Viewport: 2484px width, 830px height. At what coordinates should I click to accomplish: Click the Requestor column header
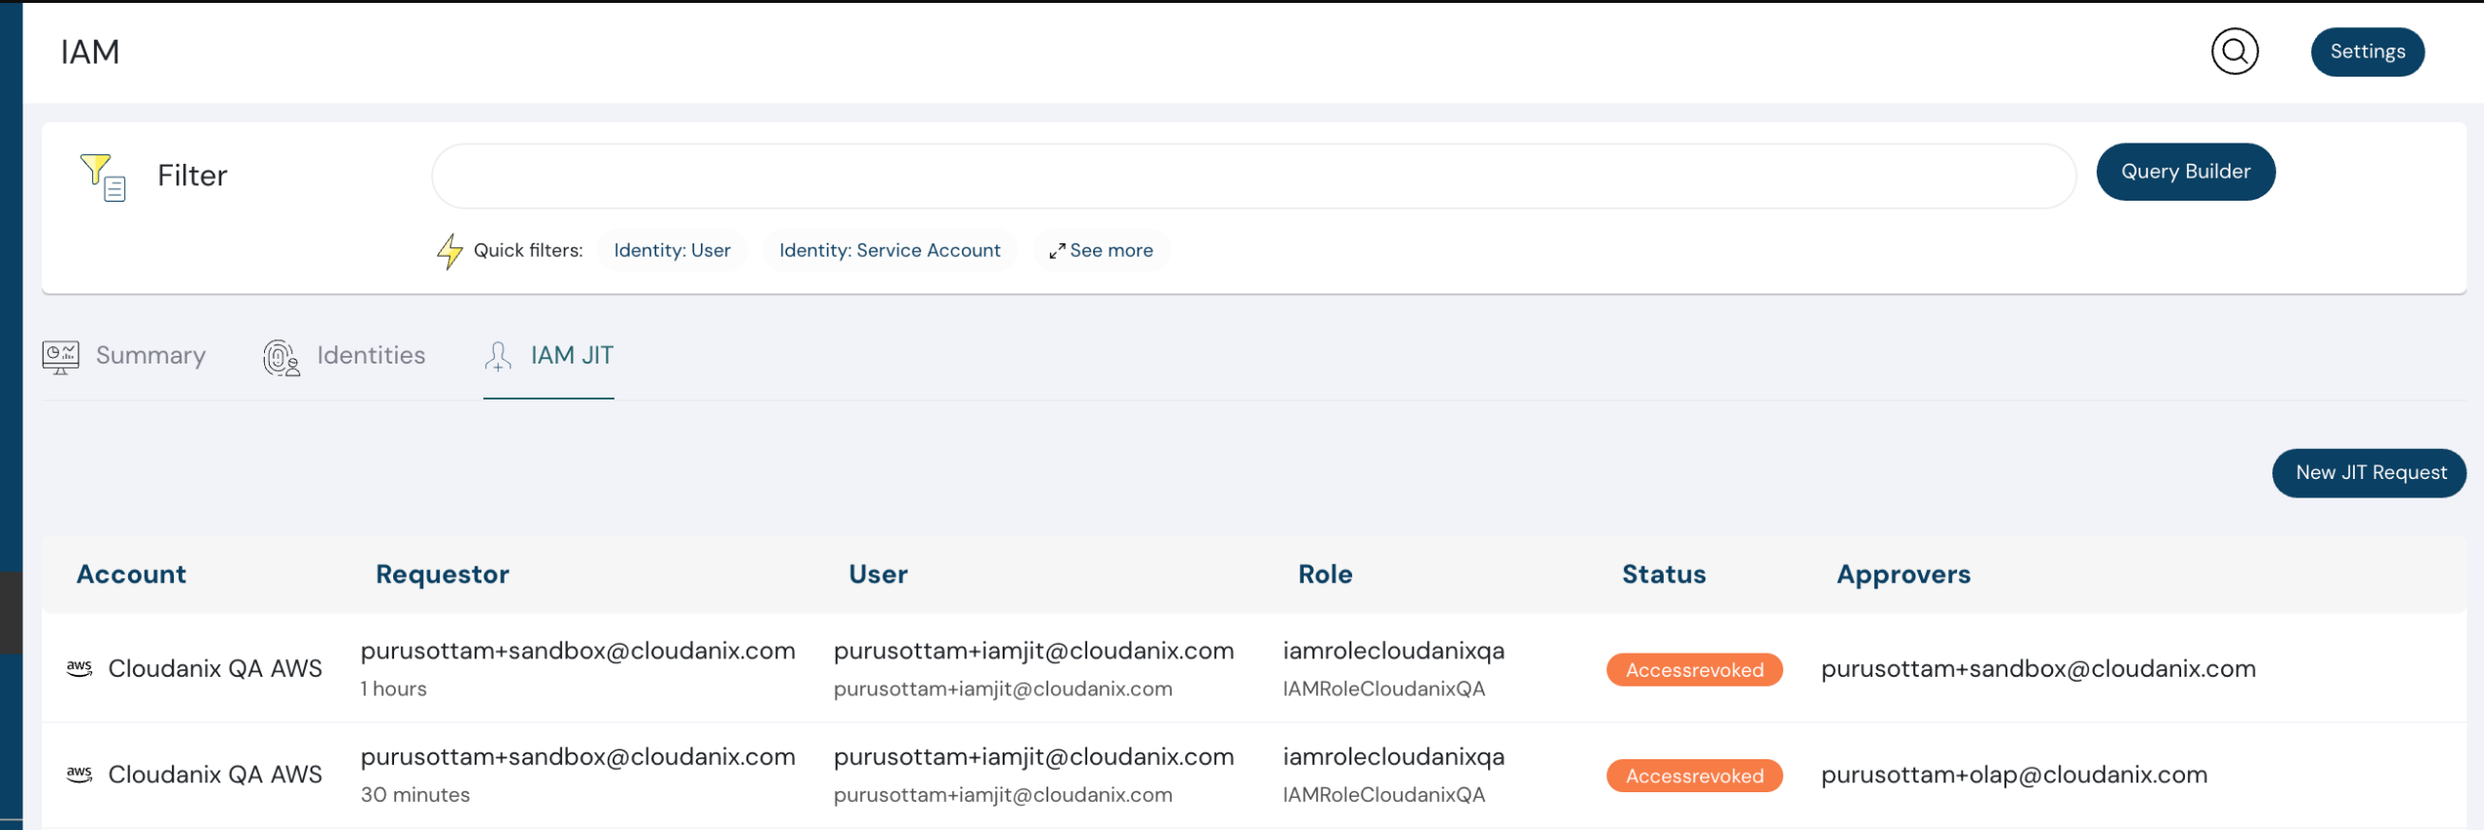[442, 574]
